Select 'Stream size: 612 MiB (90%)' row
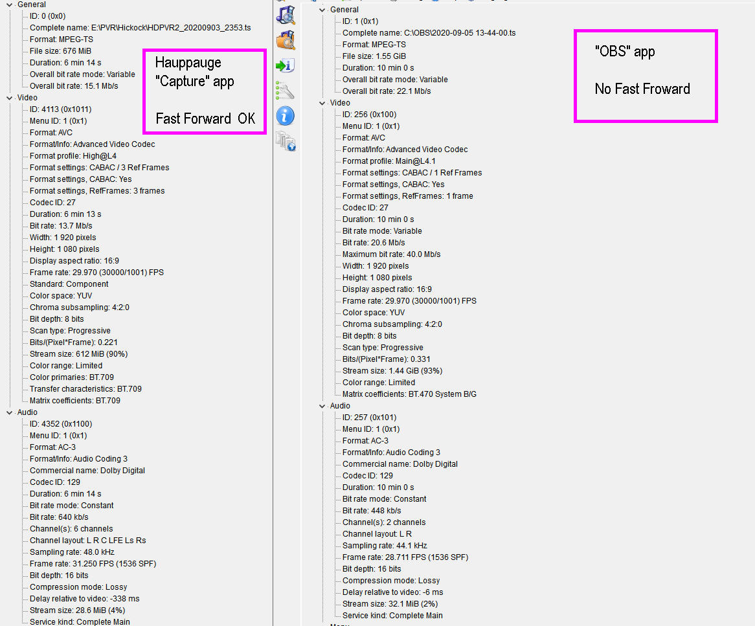755x626 pixels. point(78,354)
